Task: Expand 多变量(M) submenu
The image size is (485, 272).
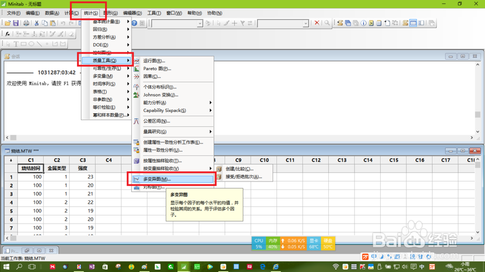Action: pyautogui.click(x=107, y=76)
